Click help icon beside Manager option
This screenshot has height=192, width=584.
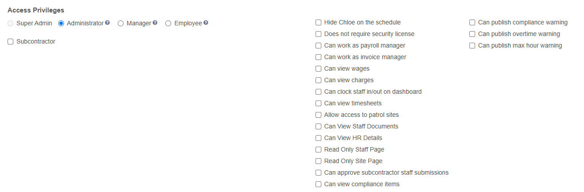155,23
